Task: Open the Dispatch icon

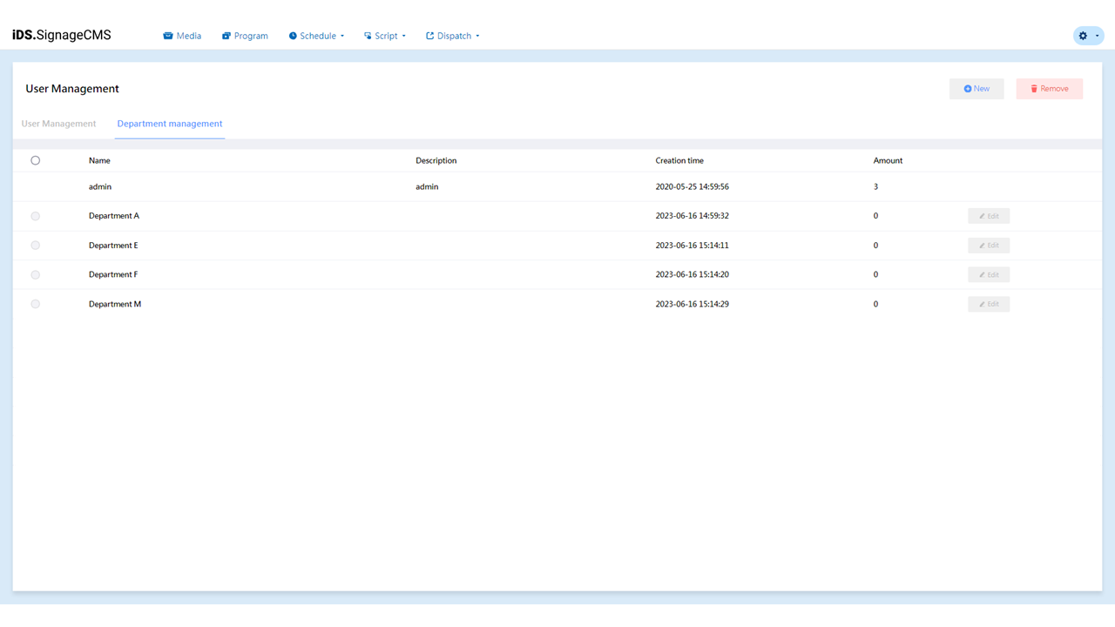Action: 429,36
